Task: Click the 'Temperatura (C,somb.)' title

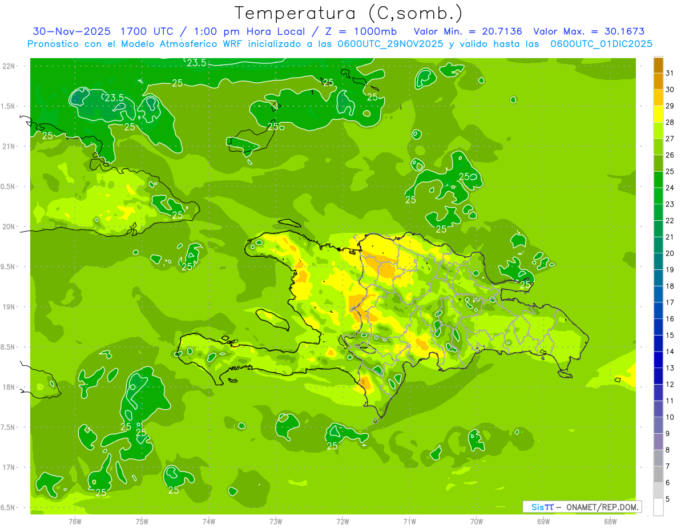Action: (349, 13)
